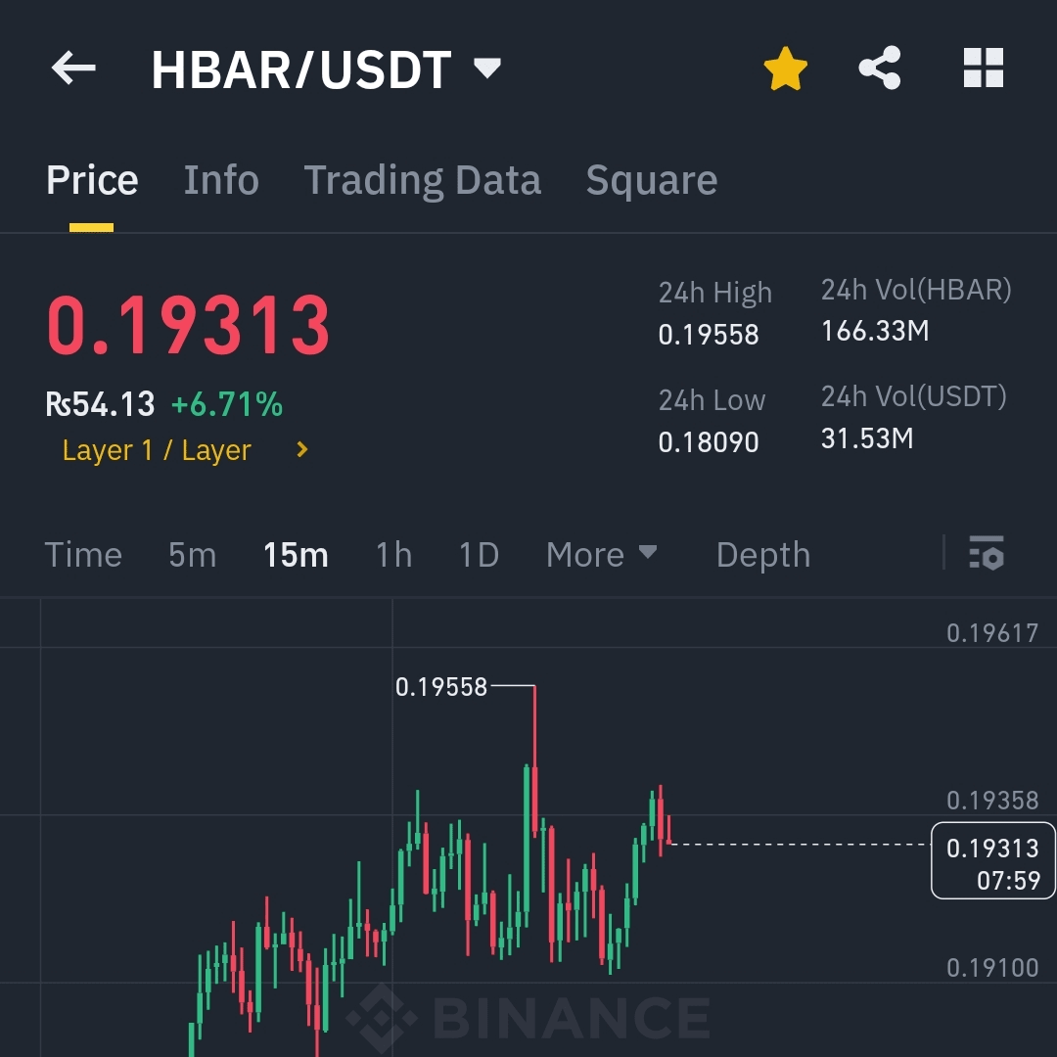The image size is (1057, 1057).
Task: Tap the 0.19100 price axis label
Action: click(x=992, y=968)
